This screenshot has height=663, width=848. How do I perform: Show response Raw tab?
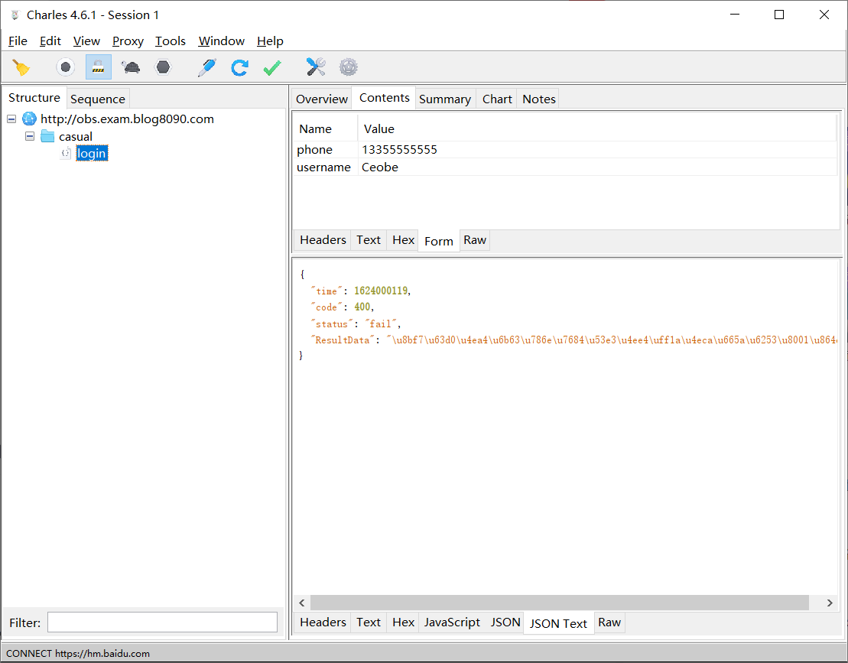609,622
